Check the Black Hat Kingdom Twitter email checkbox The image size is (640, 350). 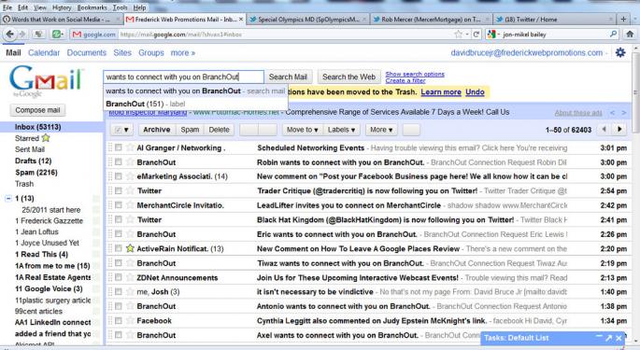coord(119,219)
